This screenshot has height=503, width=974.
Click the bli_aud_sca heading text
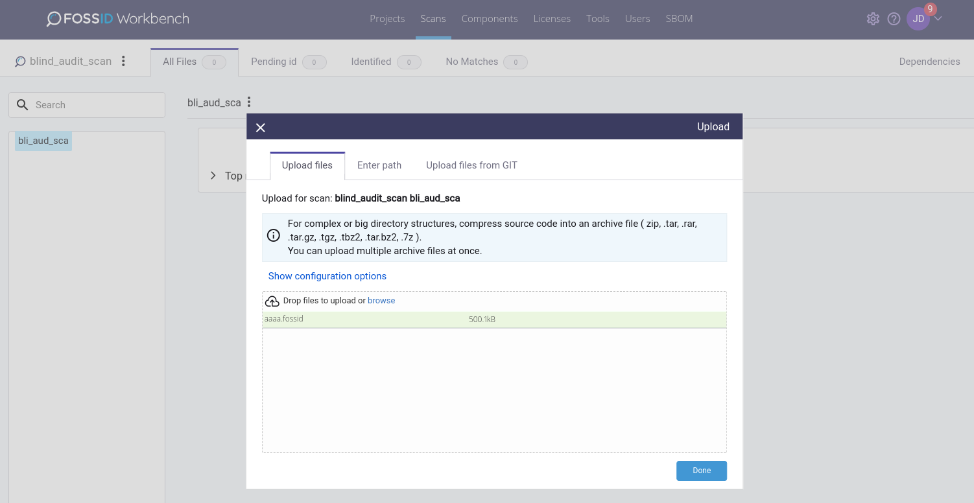tap(214, 102)
